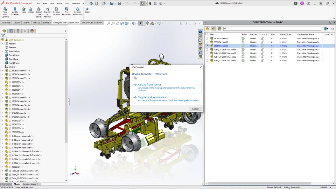Click the feature tree vertical scrollbar
The height and width of the screenshot is (189, 336).
point(66,92)
